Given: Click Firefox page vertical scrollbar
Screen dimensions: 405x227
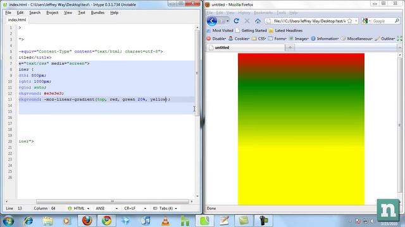Looking at the screenshot, I should pos(400,125).
